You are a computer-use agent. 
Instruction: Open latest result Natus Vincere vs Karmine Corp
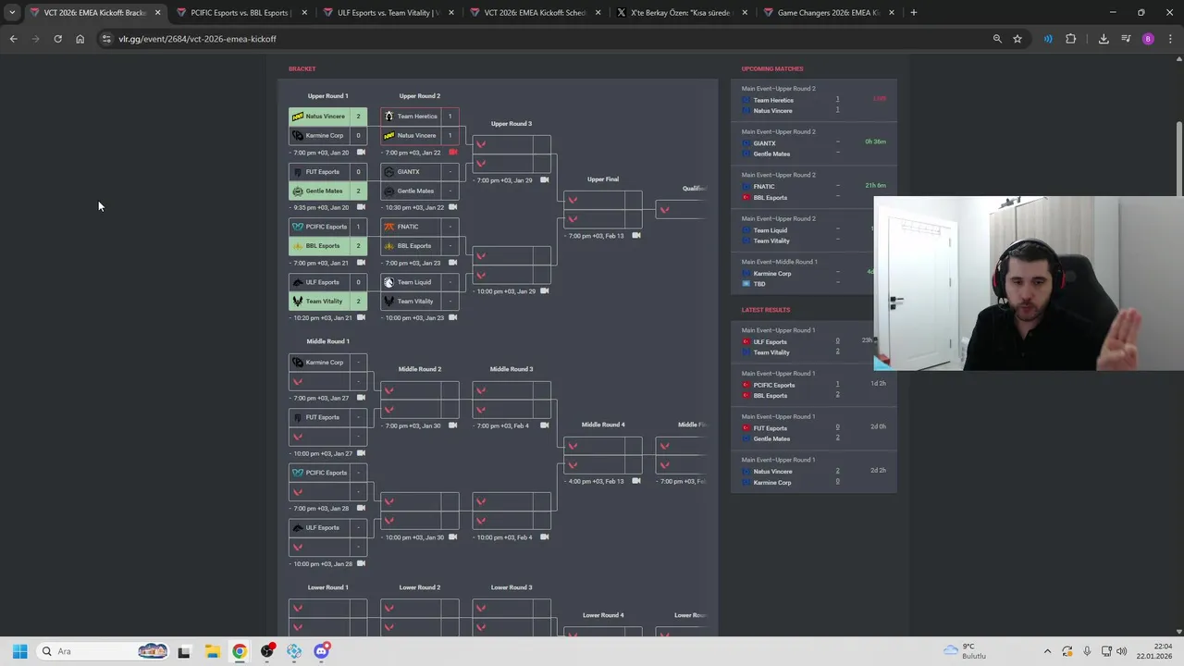coord(814,472)
